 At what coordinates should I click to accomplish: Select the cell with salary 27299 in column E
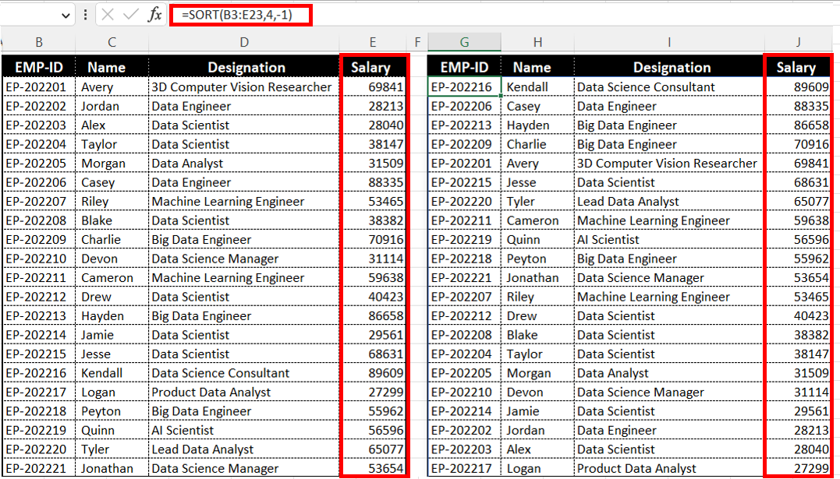point(372,392)
